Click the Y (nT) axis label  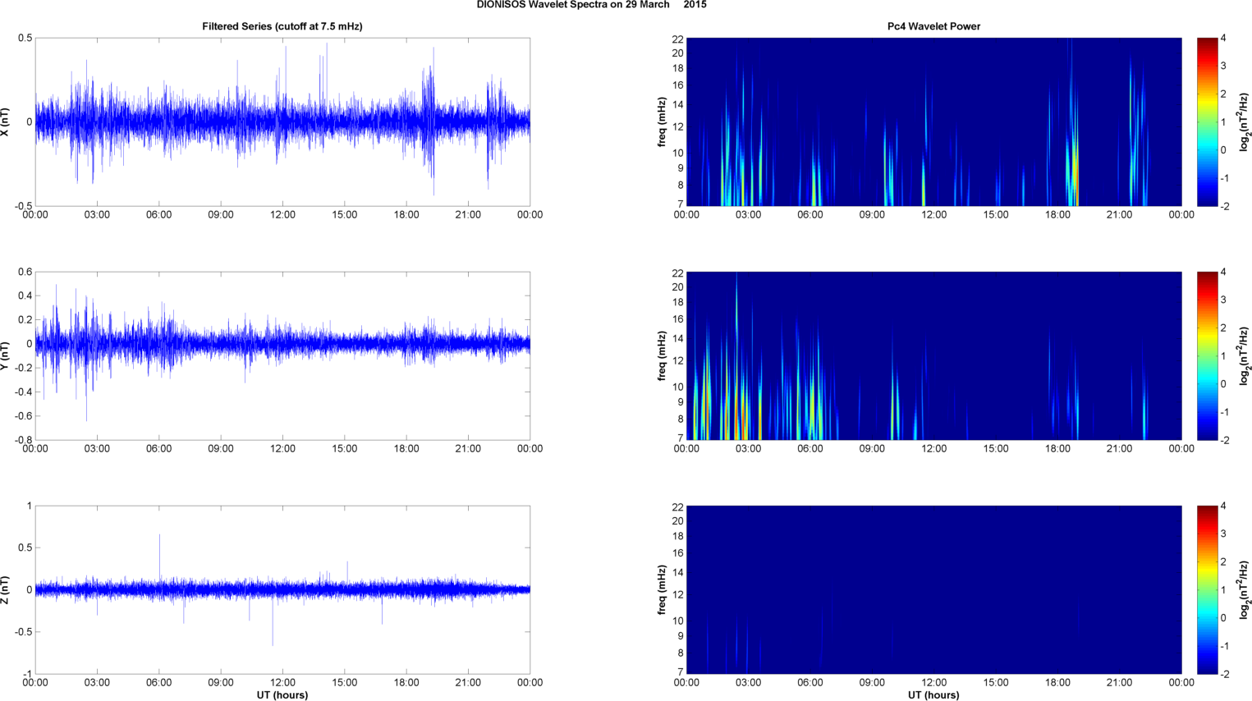click(x=6, y=356)
